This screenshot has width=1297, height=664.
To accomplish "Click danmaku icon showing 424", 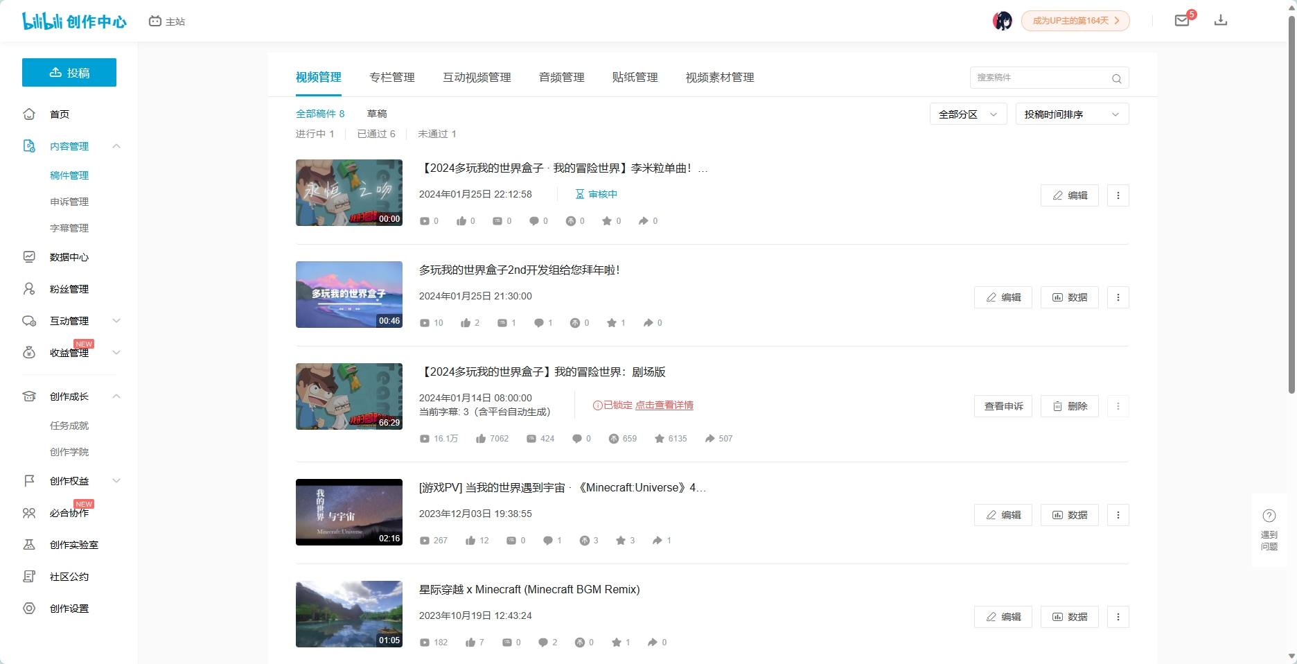I will click(531, 439).
